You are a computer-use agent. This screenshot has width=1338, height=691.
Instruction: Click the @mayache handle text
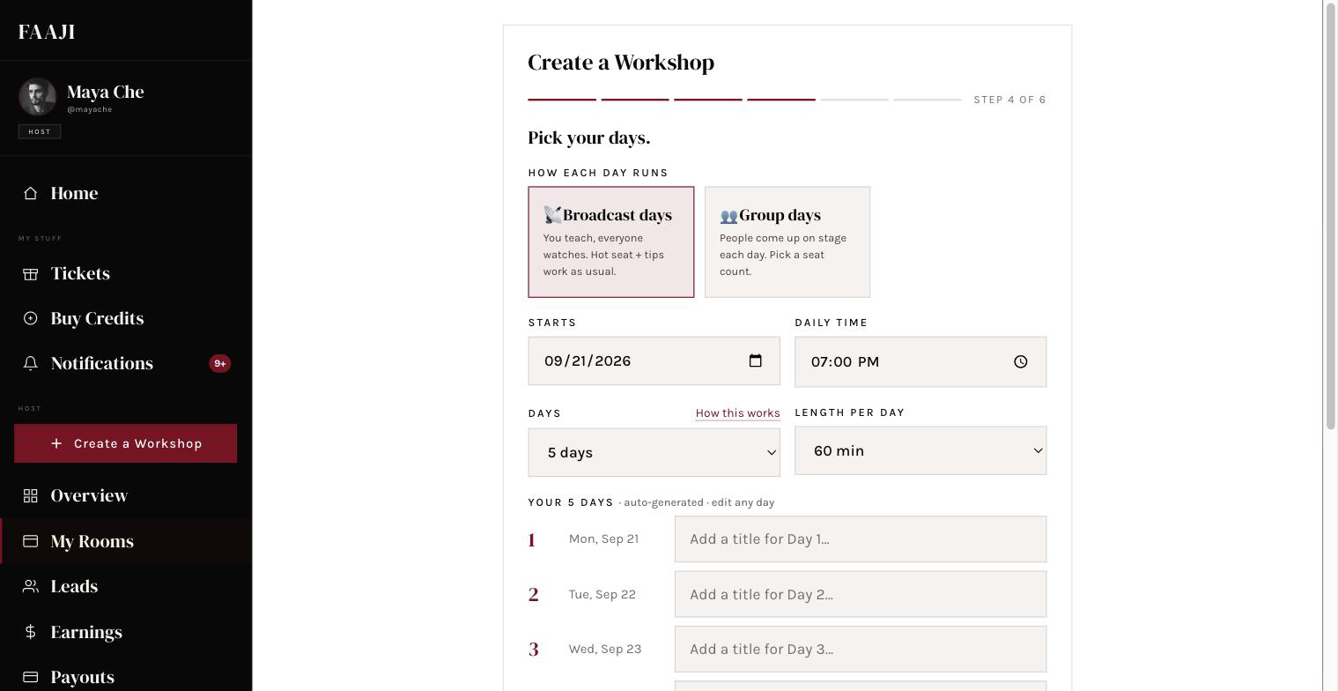click(89, 109)
